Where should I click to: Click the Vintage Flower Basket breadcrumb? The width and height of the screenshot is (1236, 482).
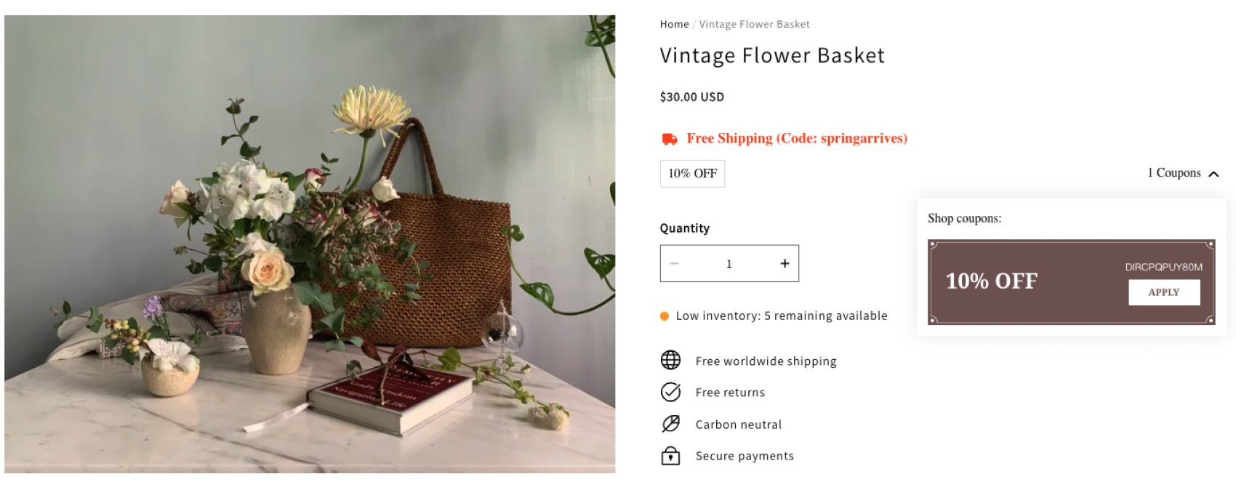click(x=754, y=25)
